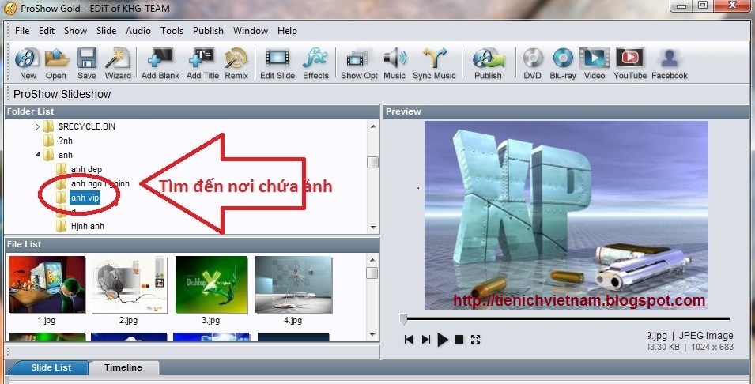Screen dimensions: 755x384
Task: Share to Facebook via its icon
Action: pyautogui.click(x=670, y=63)
